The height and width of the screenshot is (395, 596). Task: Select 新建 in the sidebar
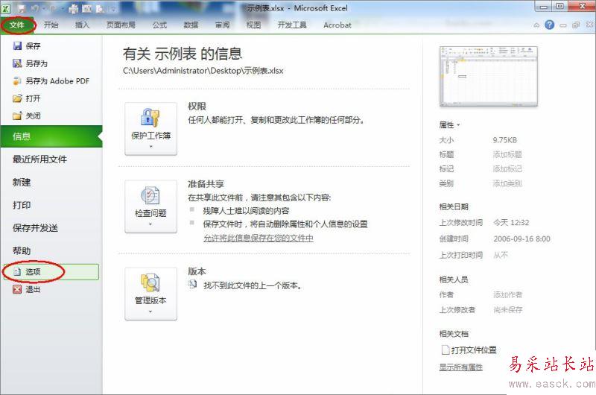[x=22, y=182]
